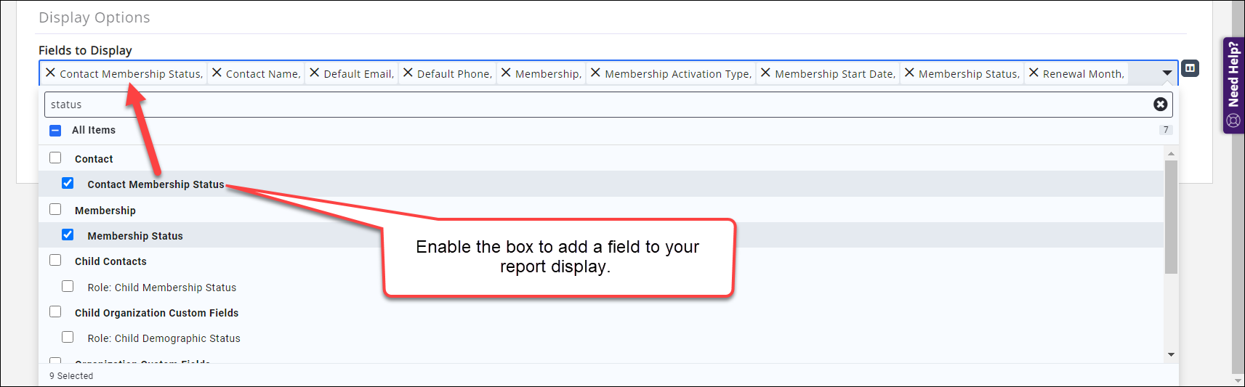This screenshot has width=1245, height=387.
Task: Click the Child Organization Custom Fields label
Action: tap(156, 313)
